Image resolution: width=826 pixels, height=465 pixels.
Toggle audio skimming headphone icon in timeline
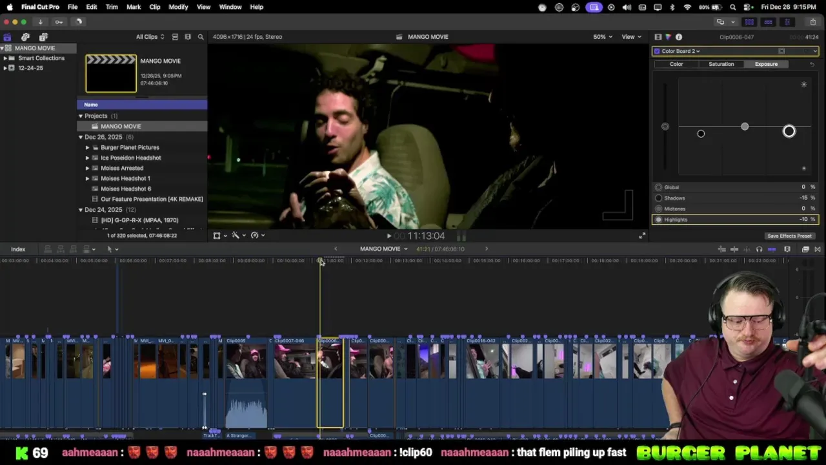click(759, 249)
